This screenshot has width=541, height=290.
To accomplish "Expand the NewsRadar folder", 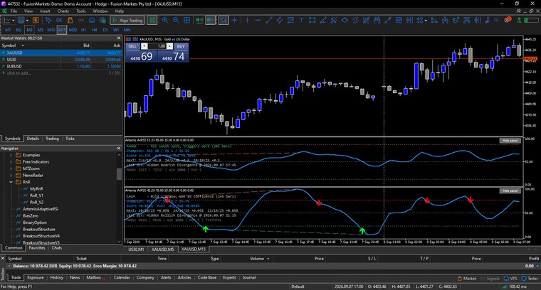I will (11, 176).
